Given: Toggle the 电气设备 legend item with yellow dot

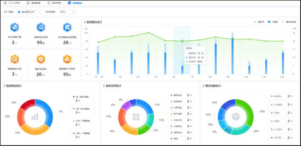Looking at the screenshot, I should tap(181, 114).
